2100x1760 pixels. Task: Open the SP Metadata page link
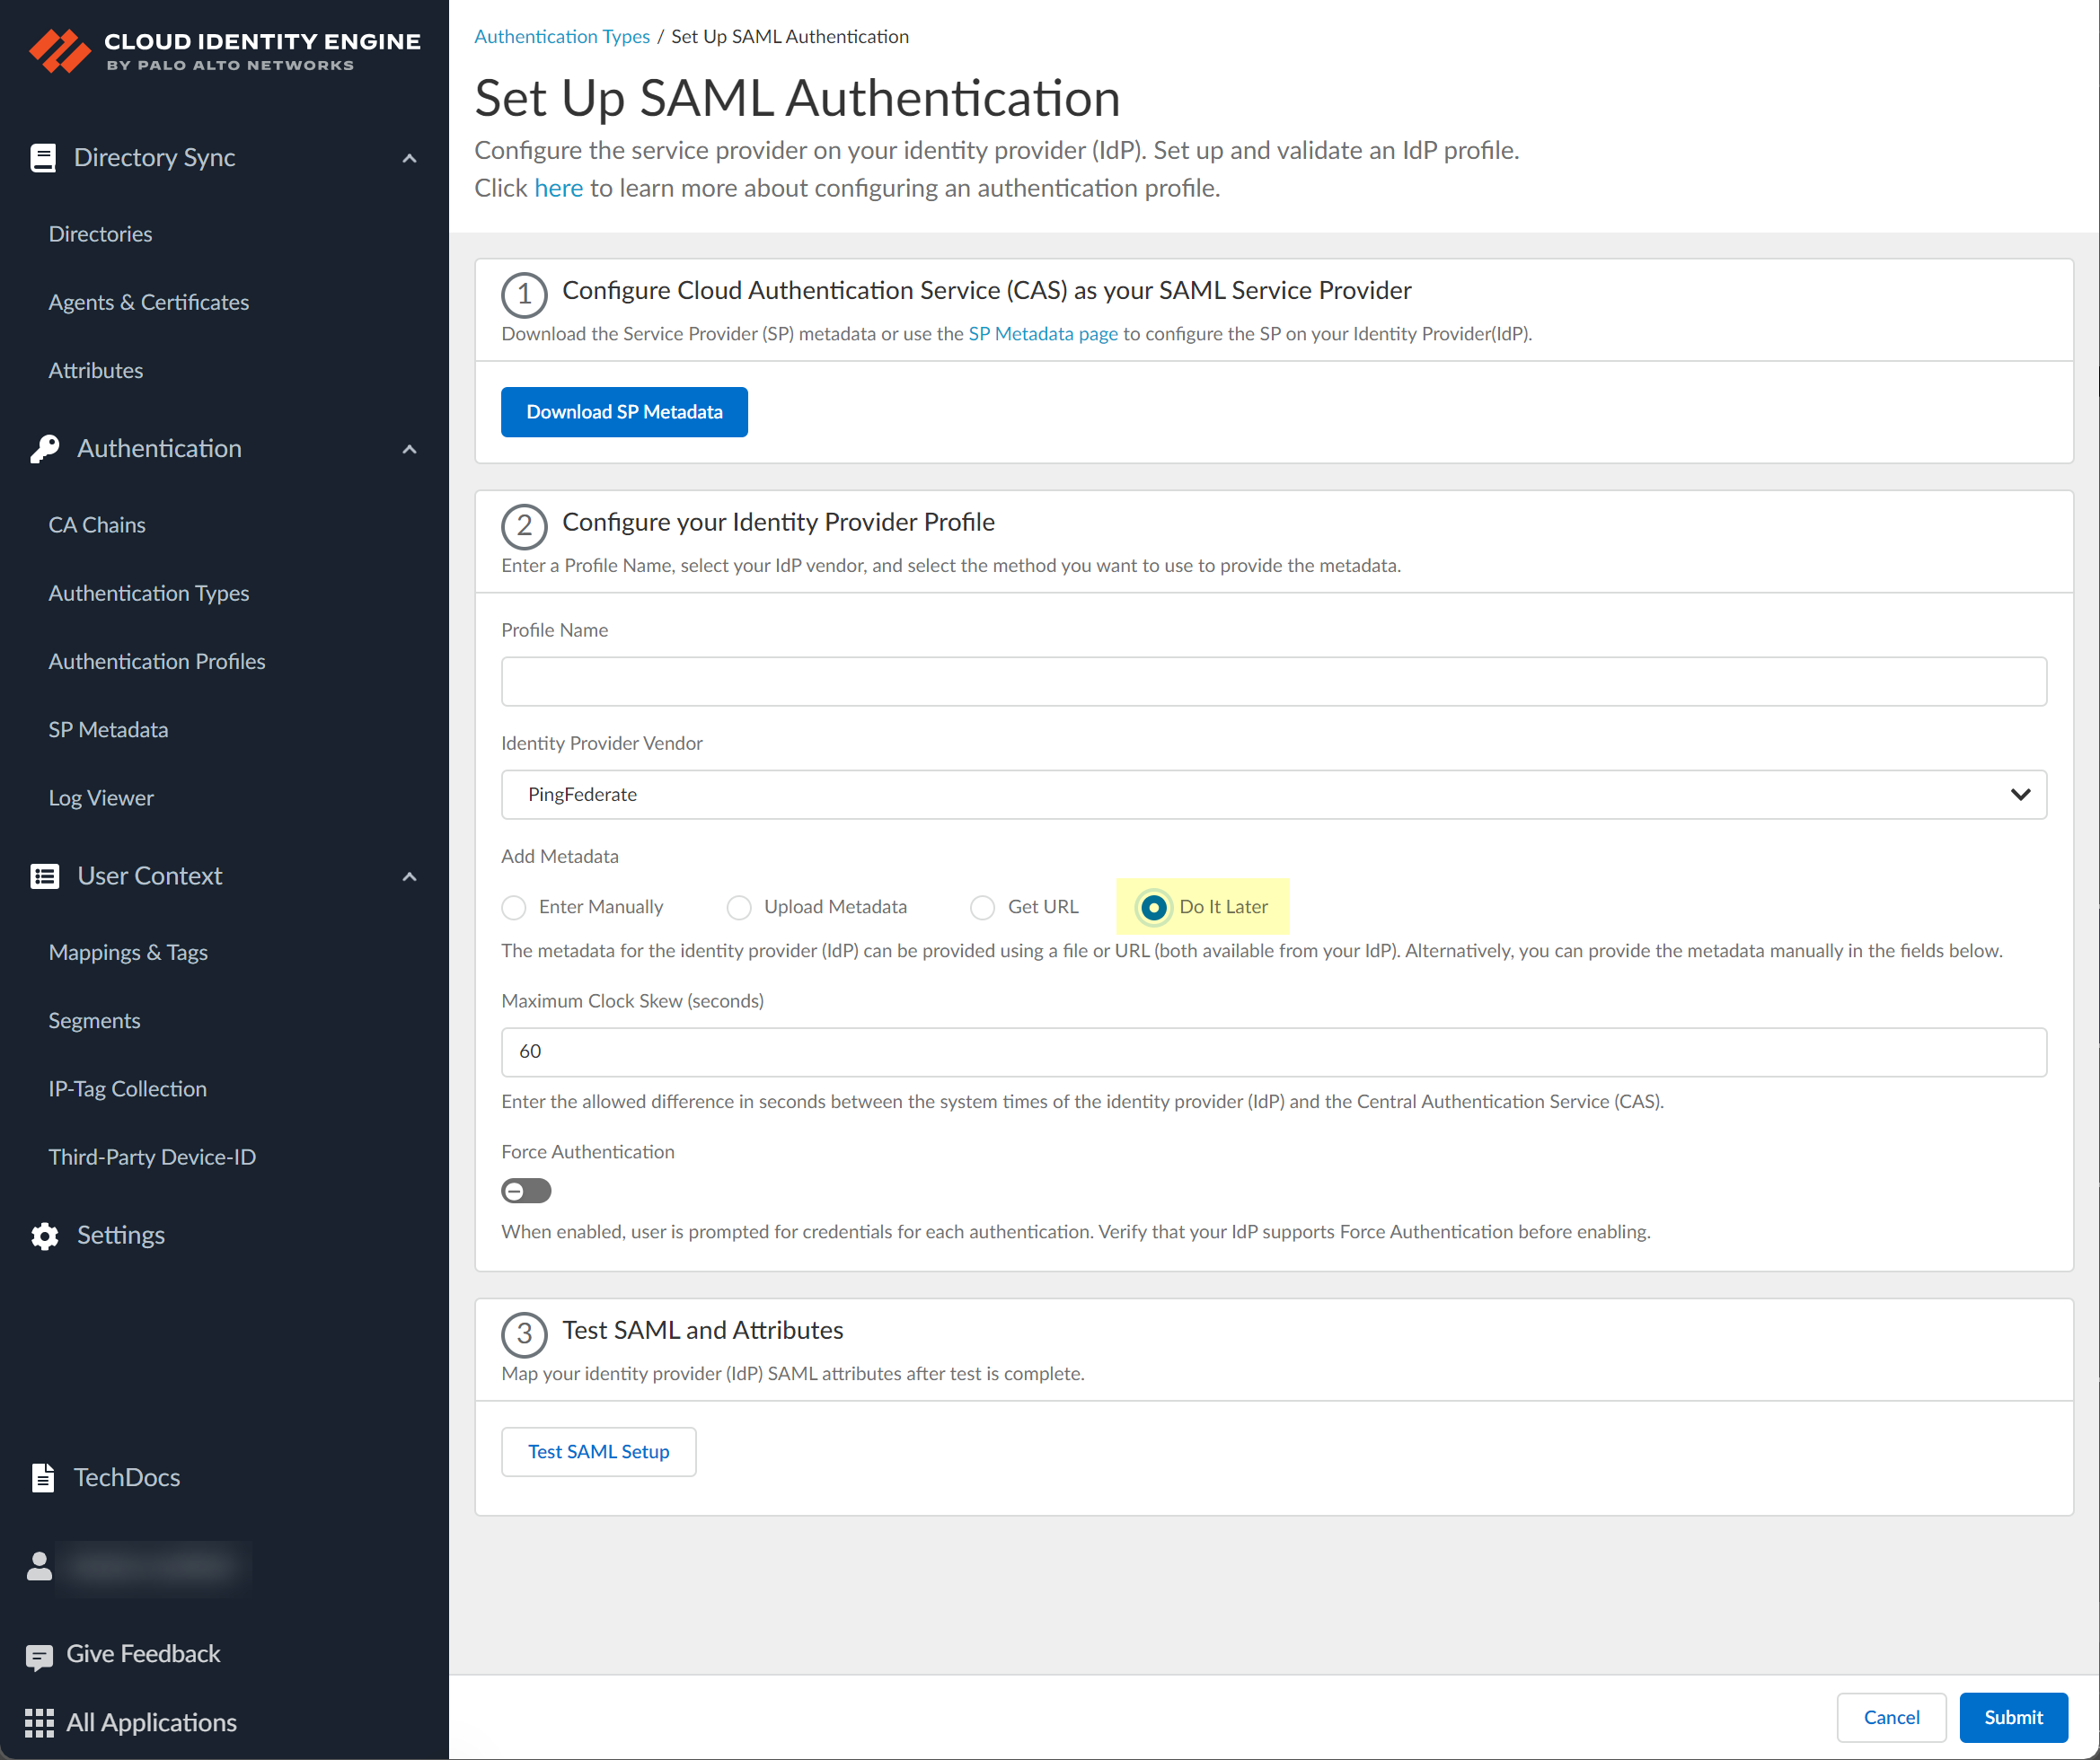[1042, 334]
